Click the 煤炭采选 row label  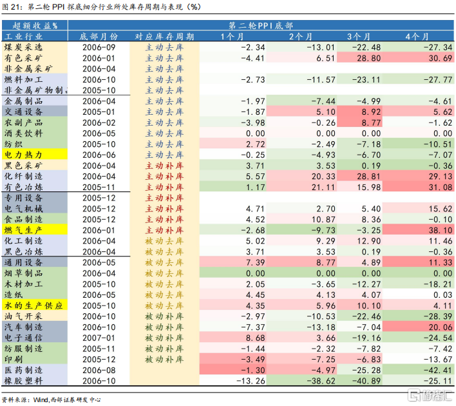click(x=23, y=47)
